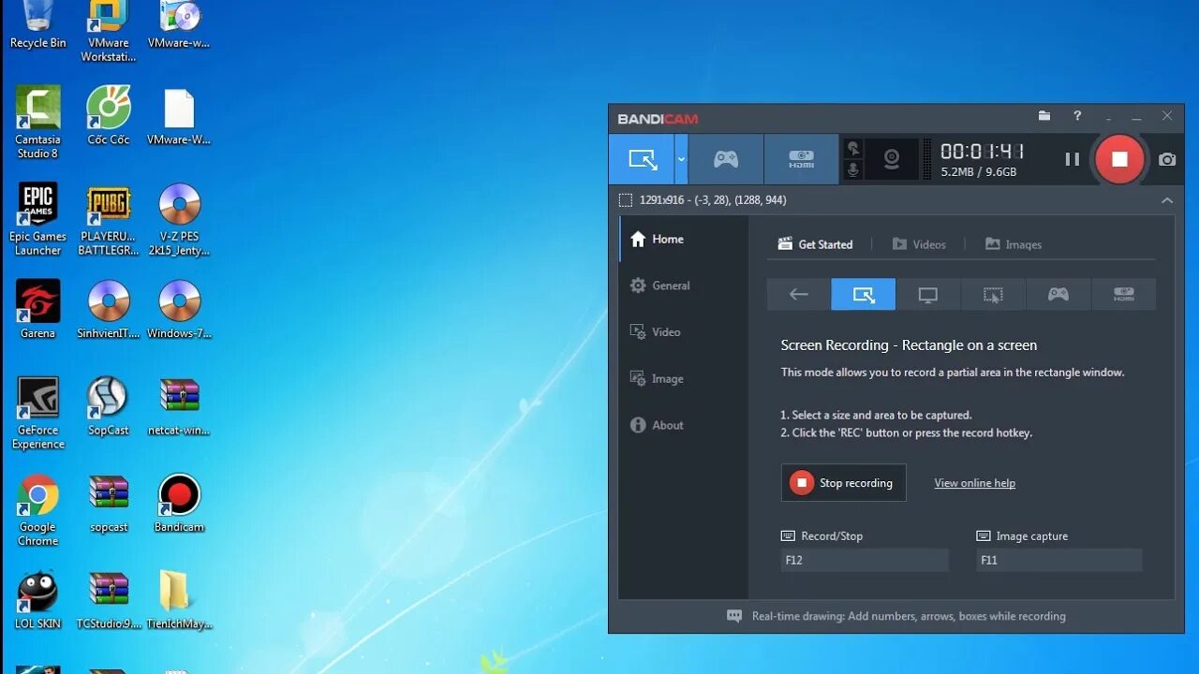Capture a screenshot with the camera icon

[x=1167, y=160]
